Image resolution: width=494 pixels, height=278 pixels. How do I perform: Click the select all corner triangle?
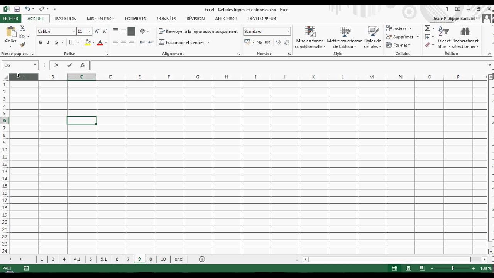6,77
